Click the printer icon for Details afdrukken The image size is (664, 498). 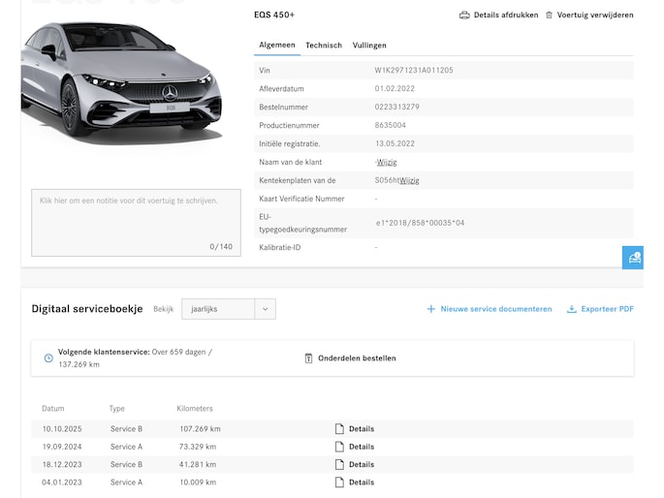click(x=464, y=16)
